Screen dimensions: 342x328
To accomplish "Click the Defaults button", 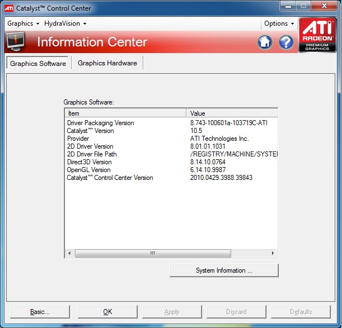I will (301, 312).
